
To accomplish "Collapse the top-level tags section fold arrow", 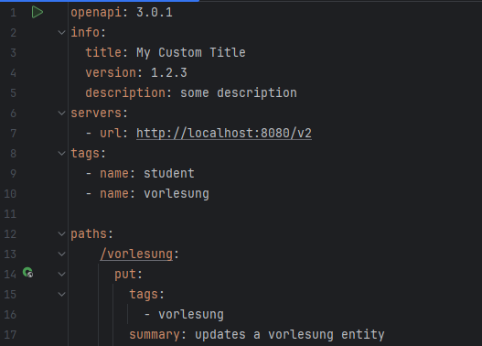I will [62, 153].
